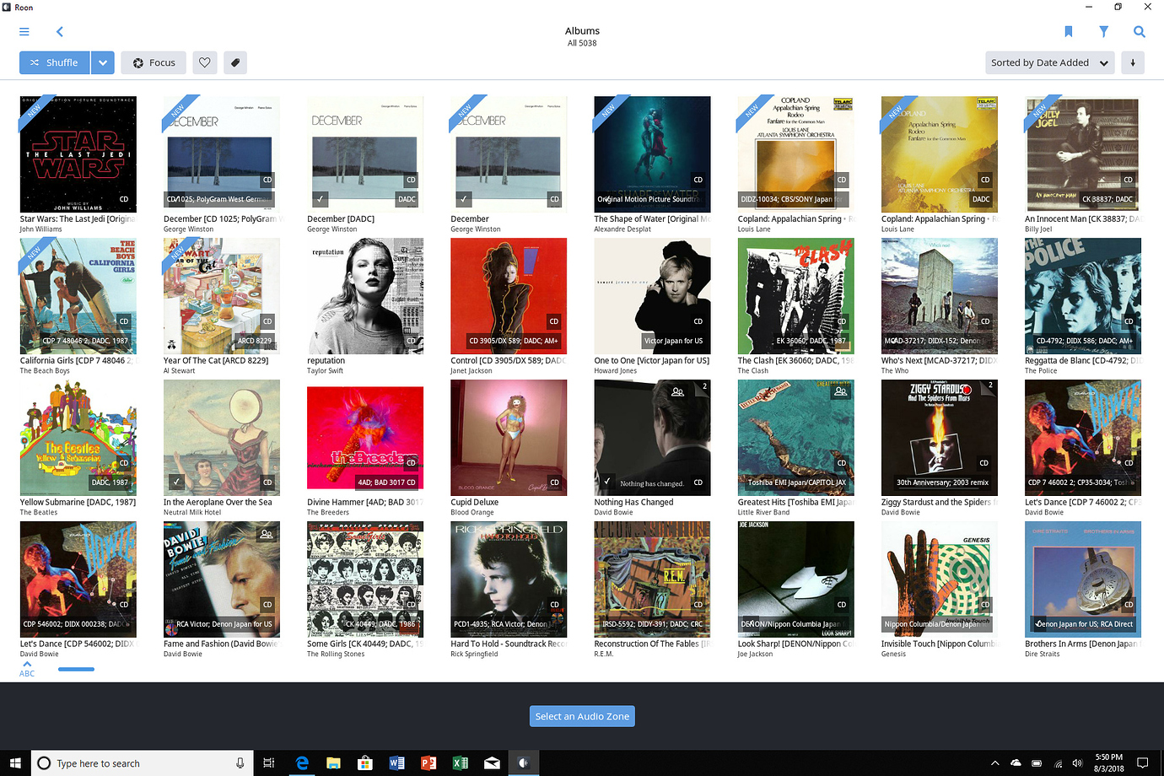Open The Shape of Water album cover
This screenshot has width=1164, height=776.
(x=652, y=154)
